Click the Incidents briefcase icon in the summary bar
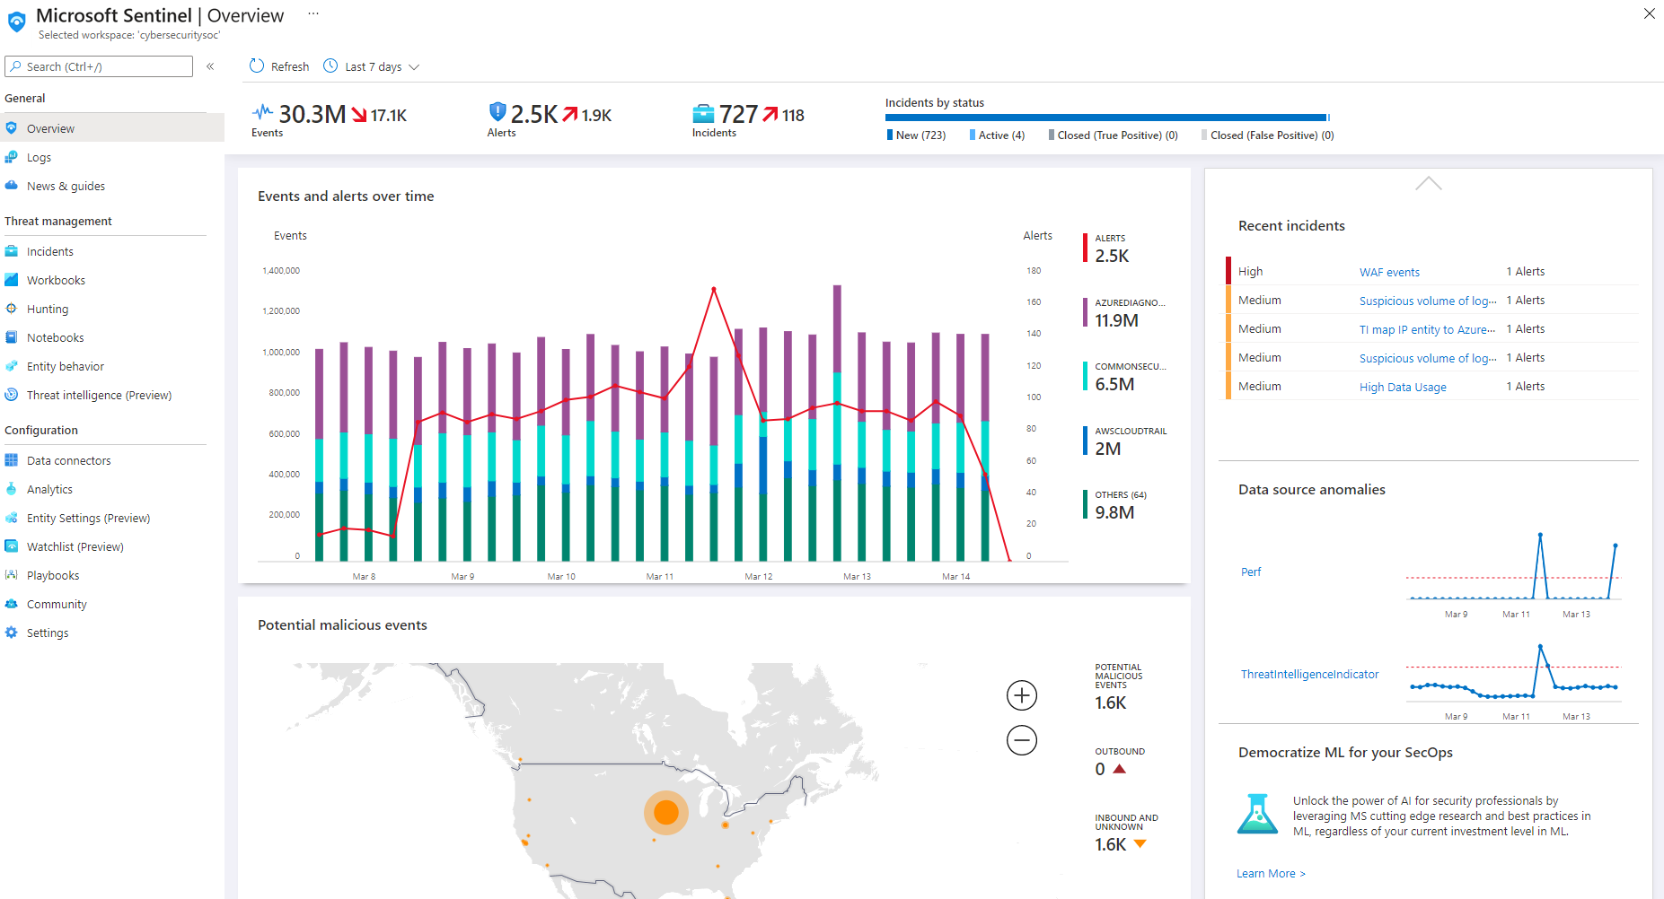 (704, 114)
